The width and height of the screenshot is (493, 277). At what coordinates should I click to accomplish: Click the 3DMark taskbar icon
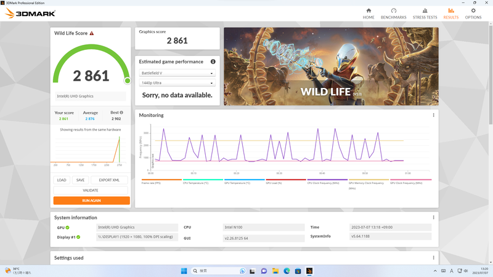tap(309, 271)
